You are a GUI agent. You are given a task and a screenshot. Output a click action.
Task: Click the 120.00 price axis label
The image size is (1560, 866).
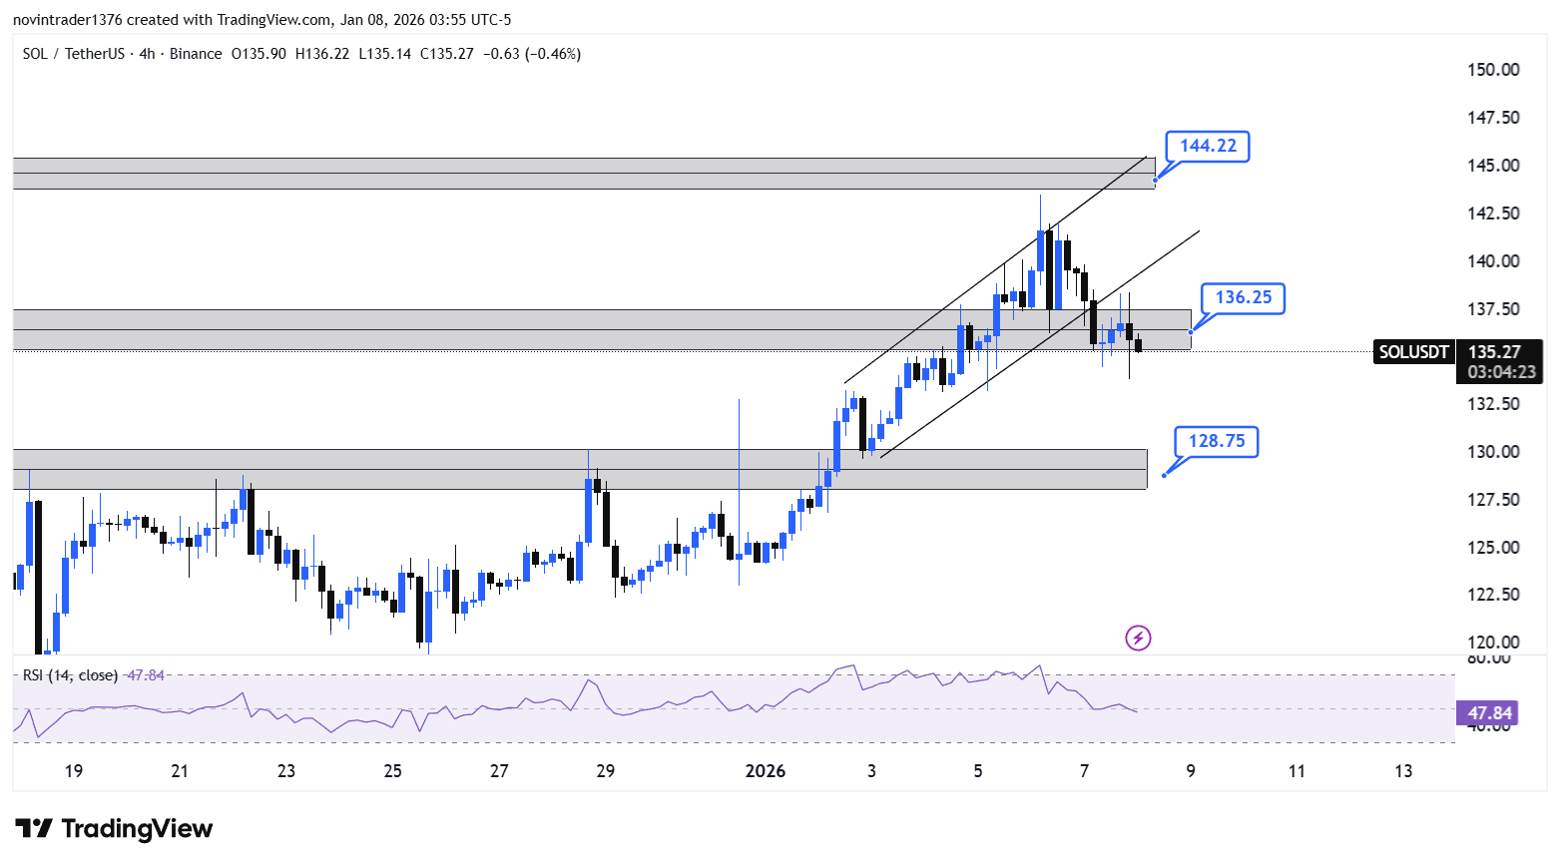[x=1493, y=643]
